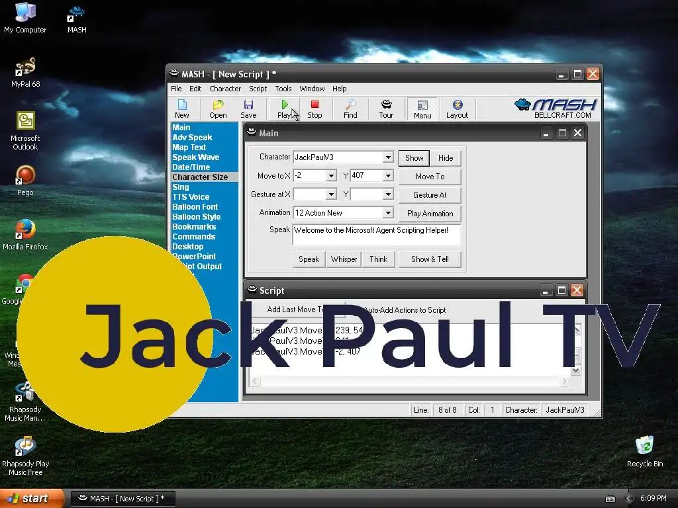Expand the Gesture at Y dropdown

[388, 194]
